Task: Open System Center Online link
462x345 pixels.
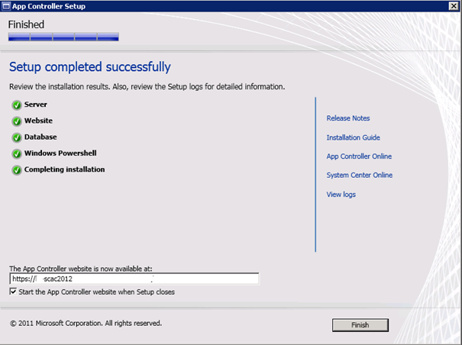Action: [x=359, y=175]
